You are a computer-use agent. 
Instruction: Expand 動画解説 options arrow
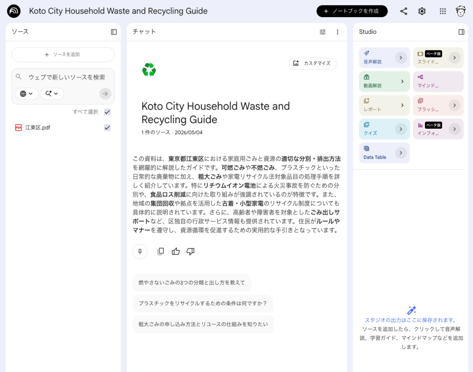[x=402, y=81]
